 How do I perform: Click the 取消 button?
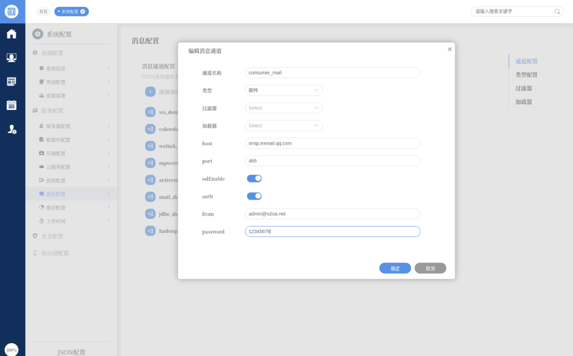pyautogui.click(x=430, y=269)
